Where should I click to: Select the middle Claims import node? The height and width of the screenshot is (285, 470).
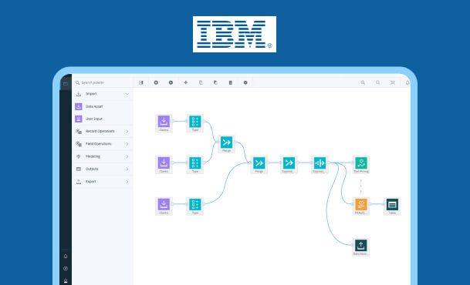click(164, 165)
